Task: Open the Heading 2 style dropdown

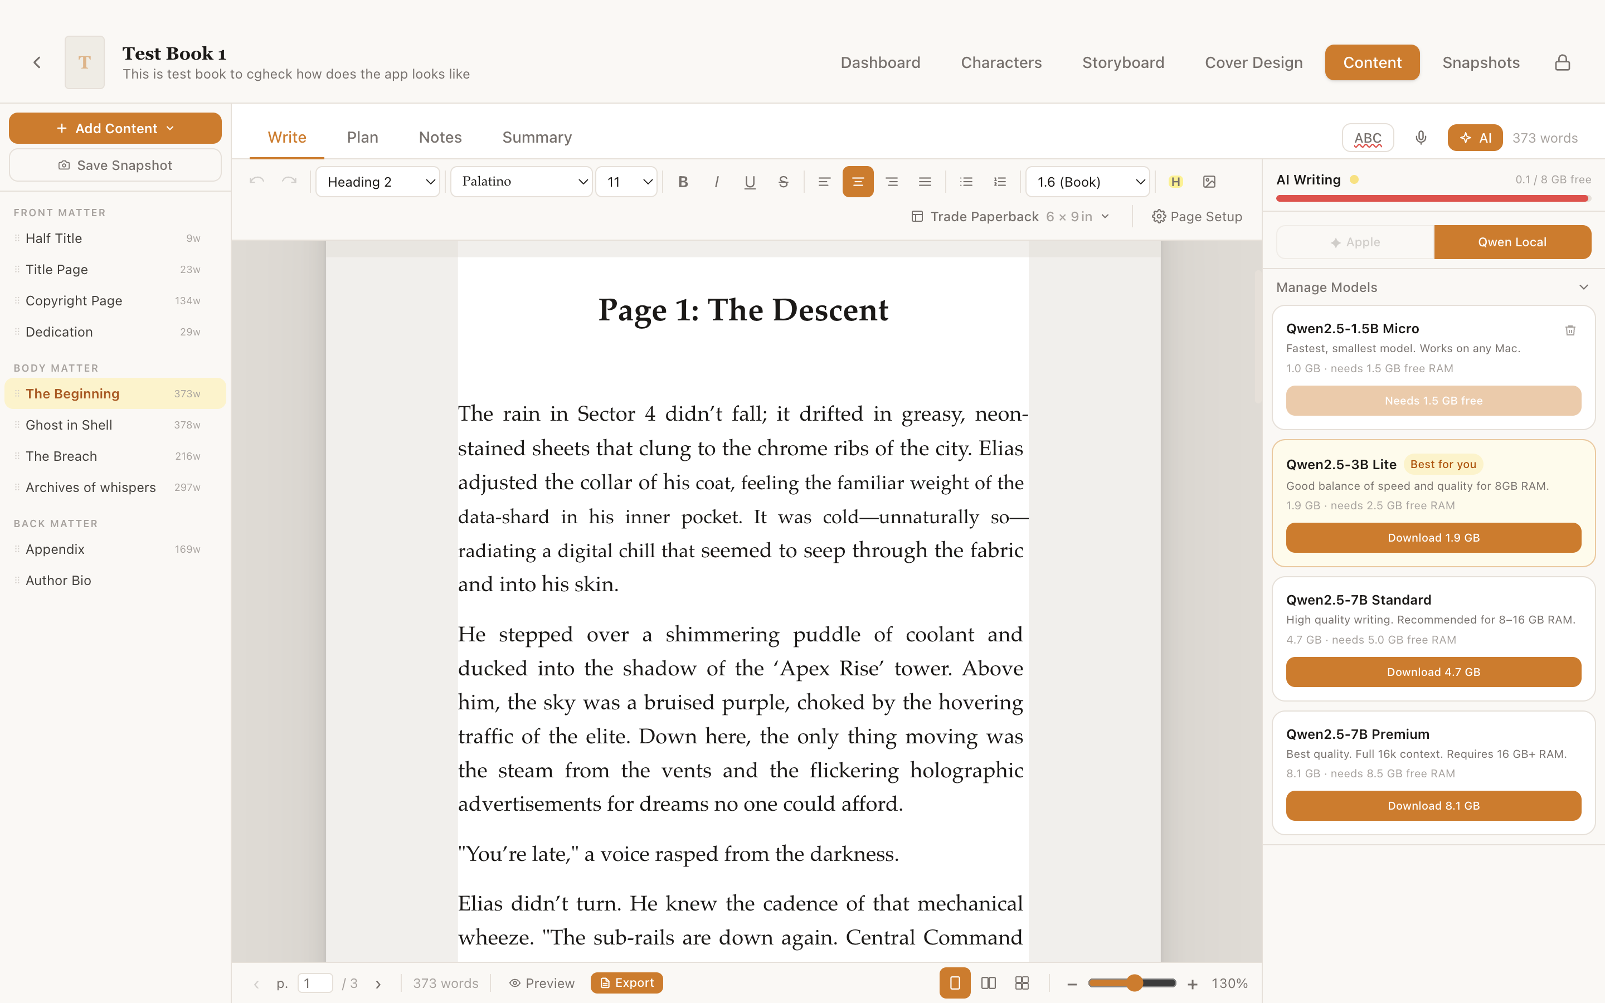Action: (x=377, y=181)
